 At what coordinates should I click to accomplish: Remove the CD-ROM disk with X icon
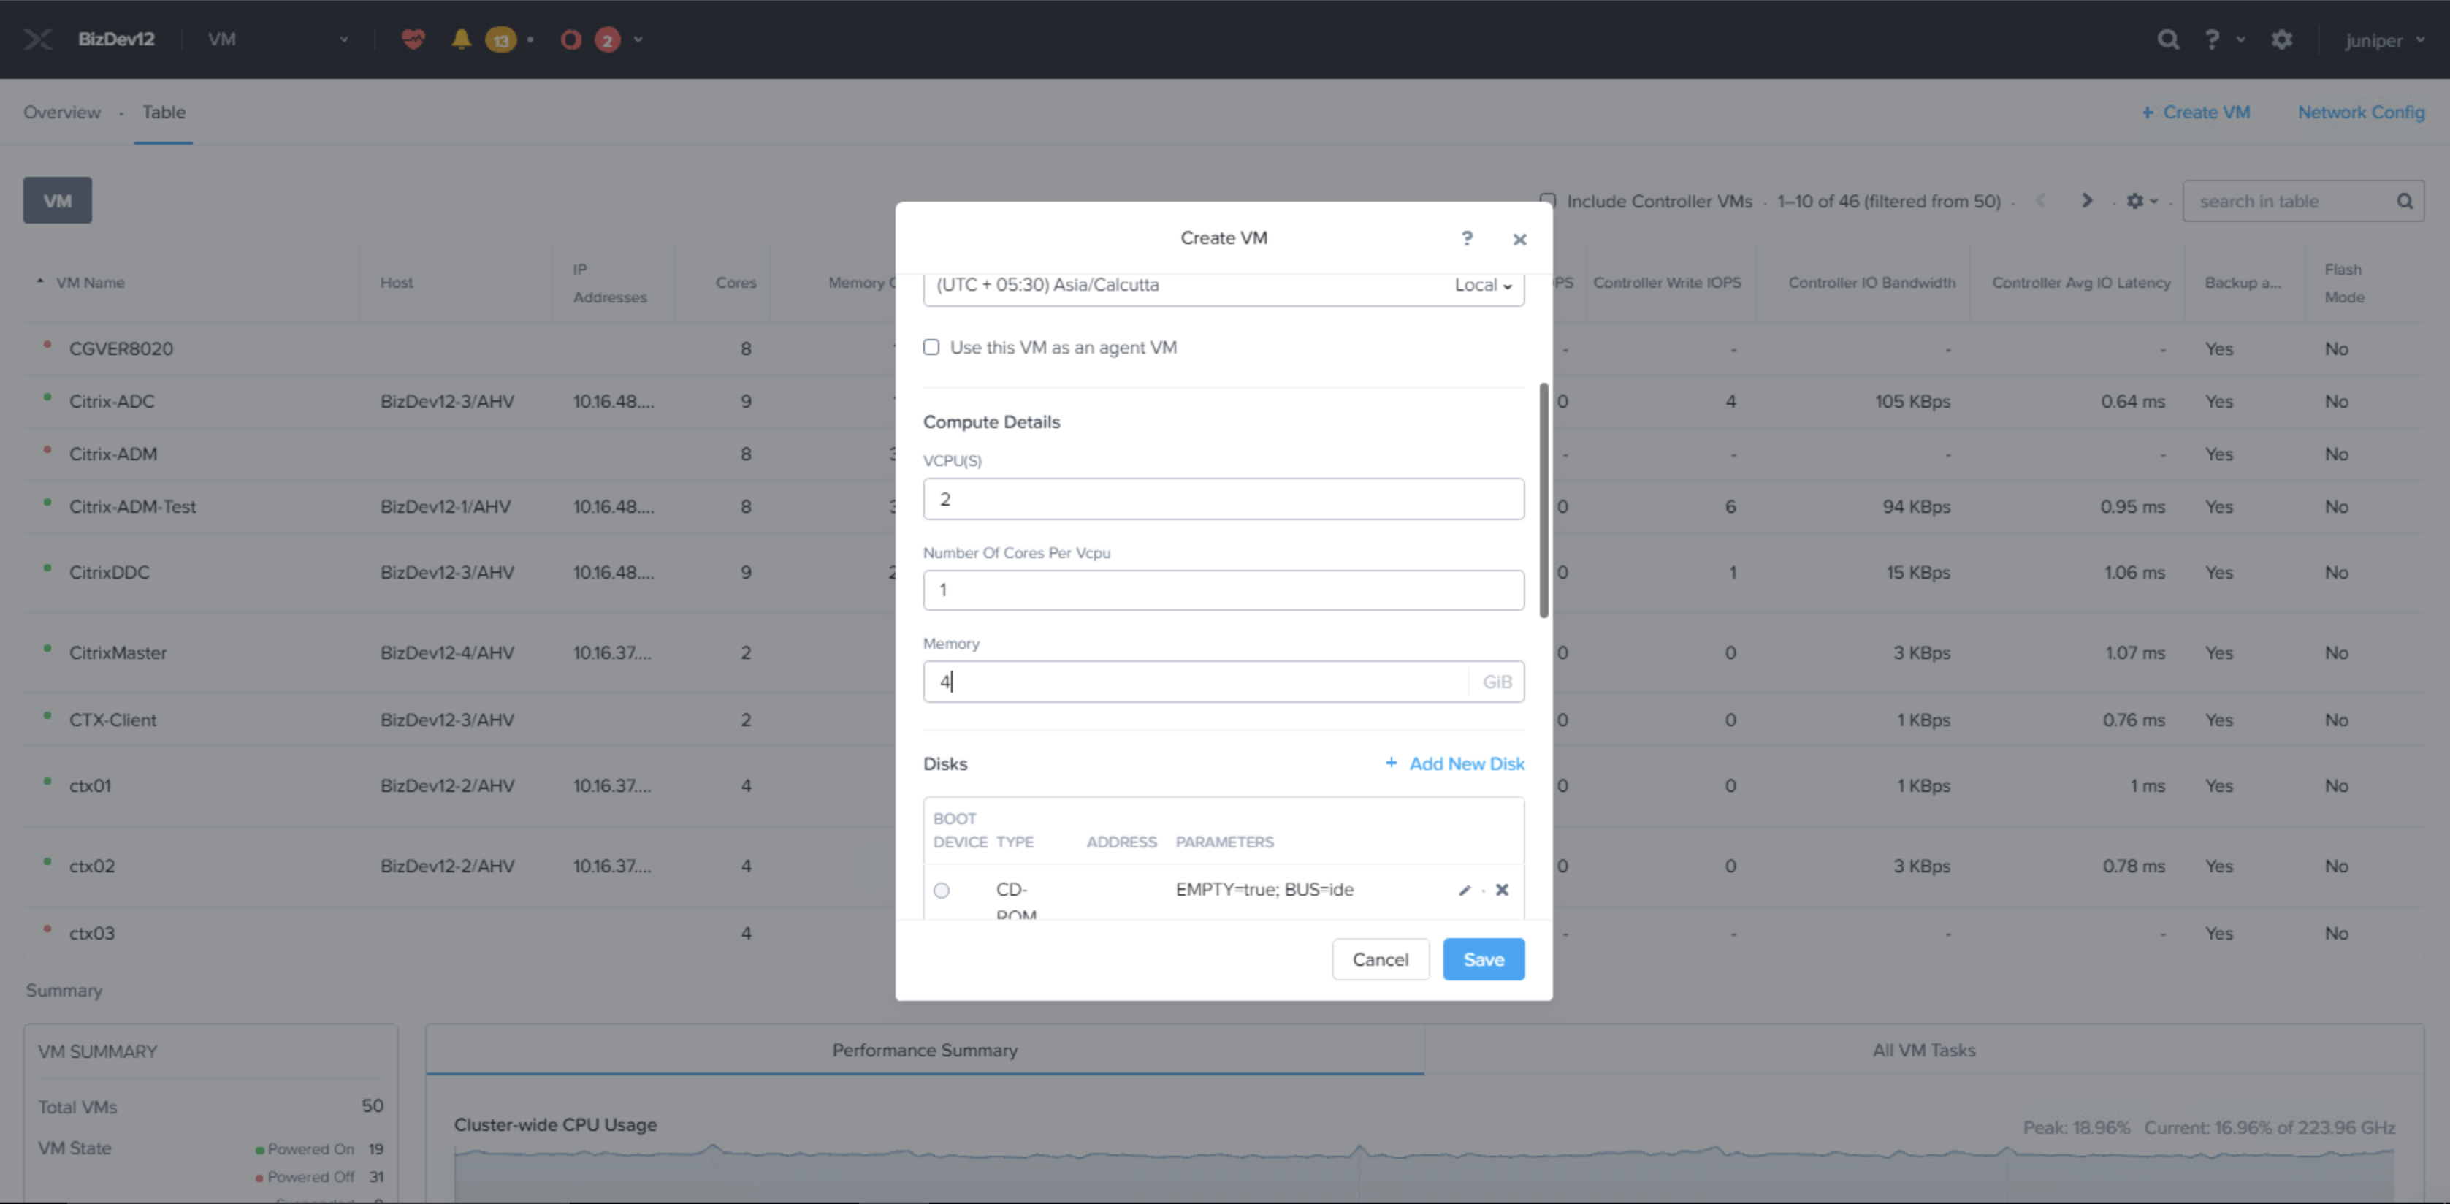click(1502, 890)
